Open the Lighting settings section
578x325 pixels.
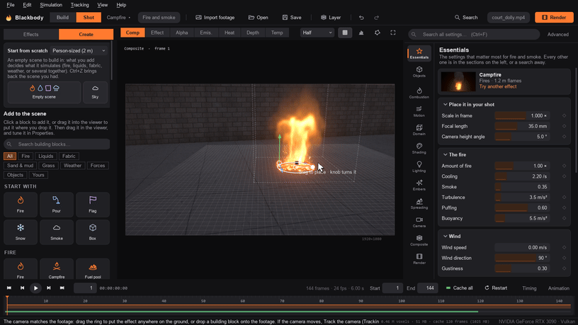pyautogui.click(x=419, y=166)
